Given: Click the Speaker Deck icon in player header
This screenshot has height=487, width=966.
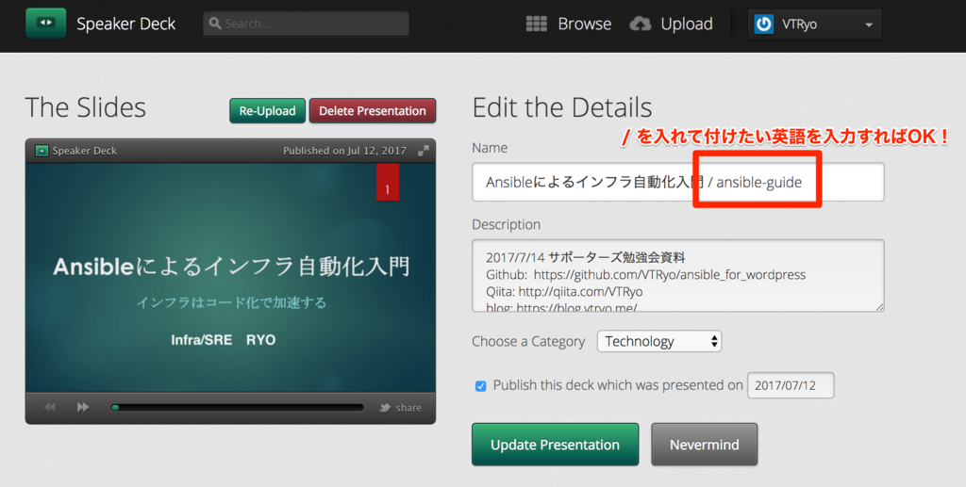Looking at the screenshot, I should [42, 151].
